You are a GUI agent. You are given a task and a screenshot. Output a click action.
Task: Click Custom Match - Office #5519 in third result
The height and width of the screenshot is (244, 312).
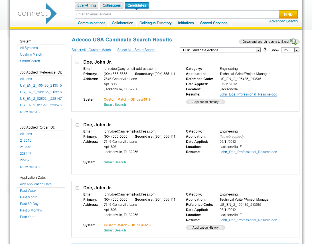(x=127, y=225)
